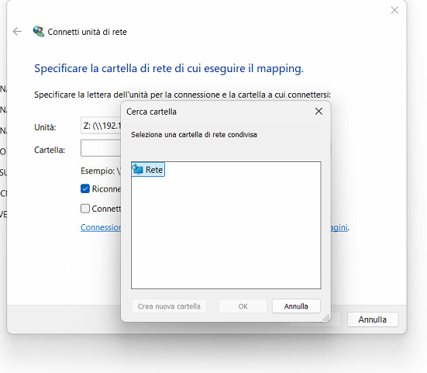
Task: Click the OK button in Cerca cartella
Action: [x=243, y=306]
